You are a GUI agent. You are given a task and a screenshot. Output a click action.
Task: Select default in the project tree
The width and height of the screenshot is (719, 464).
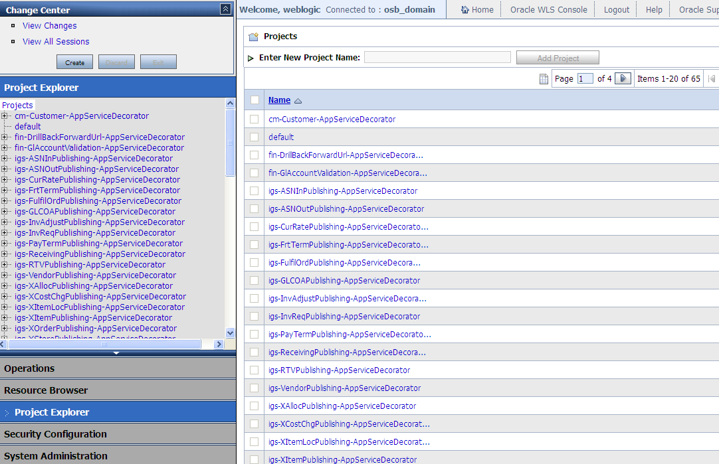click(27, 126)
